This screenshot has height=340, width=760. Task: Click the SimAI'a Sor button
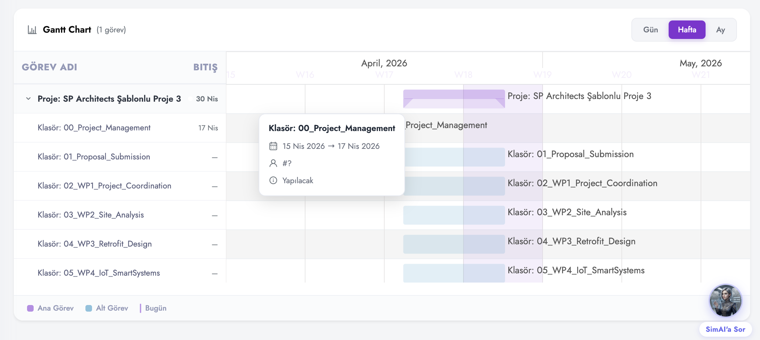click(725, 329)
